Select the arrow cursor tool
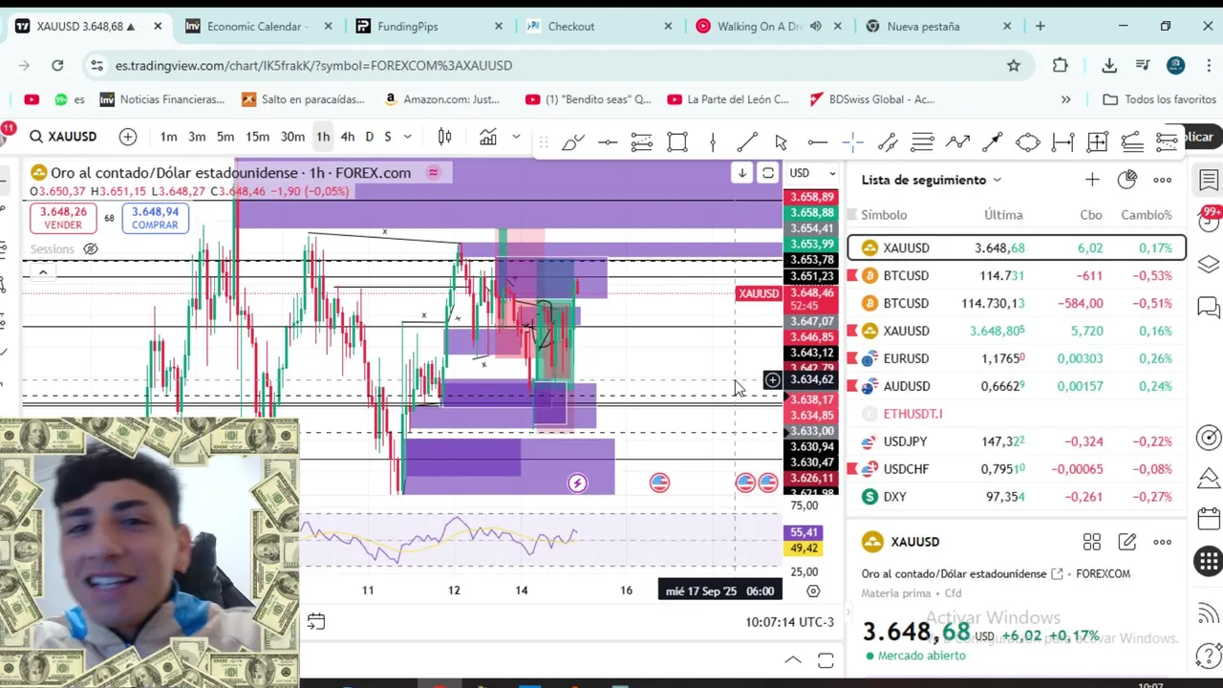This screenshot has height=688, width=1223. click(x=782, y=142)
